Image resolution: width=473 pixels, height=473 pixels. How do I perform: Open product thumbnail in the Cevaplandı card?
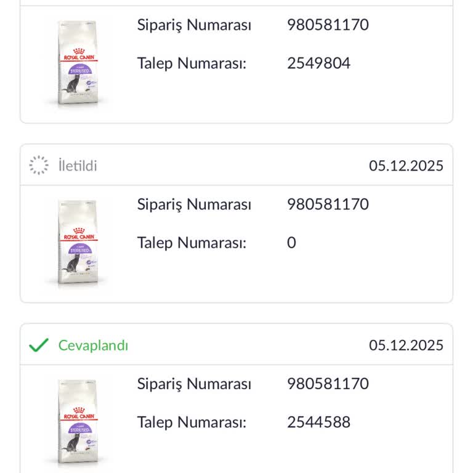[x=78, y=422]
